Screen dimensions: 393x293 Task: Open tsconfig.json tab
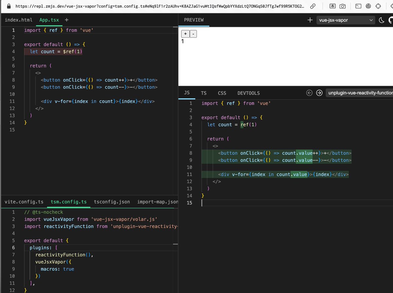tap(112, 201)
